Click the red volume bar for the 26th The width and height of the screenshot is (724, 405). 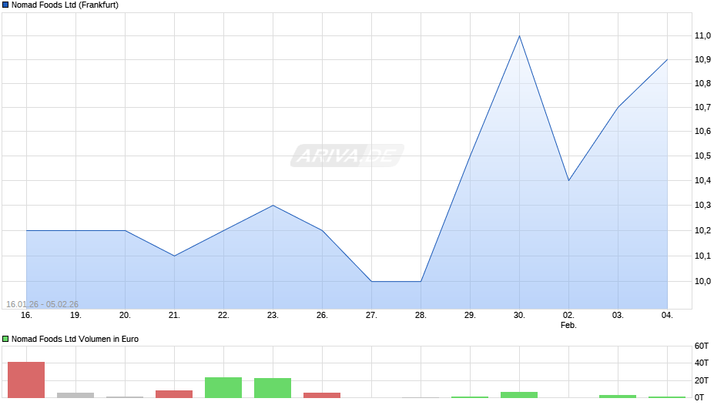[322, 395]
